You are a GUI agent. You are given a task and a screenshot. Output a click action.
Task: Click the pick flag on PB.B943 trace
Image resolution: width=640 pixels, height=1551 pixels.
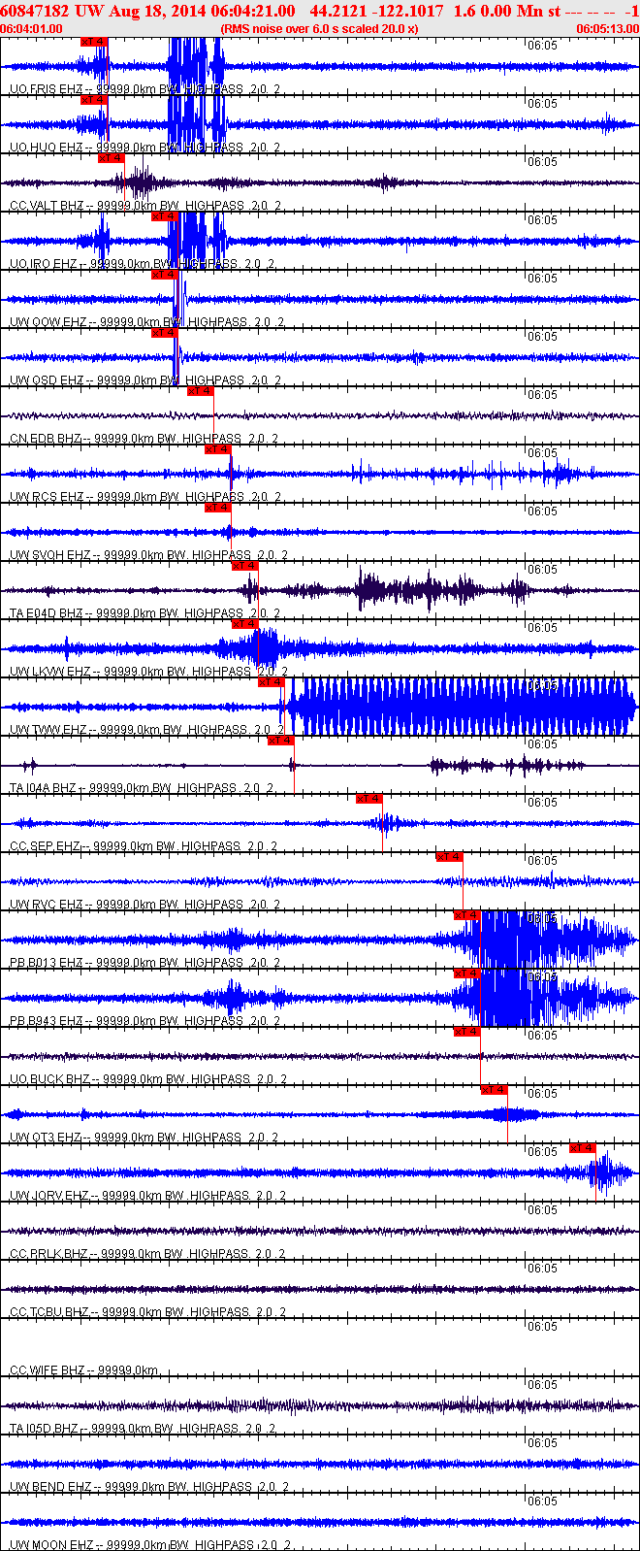467,973
